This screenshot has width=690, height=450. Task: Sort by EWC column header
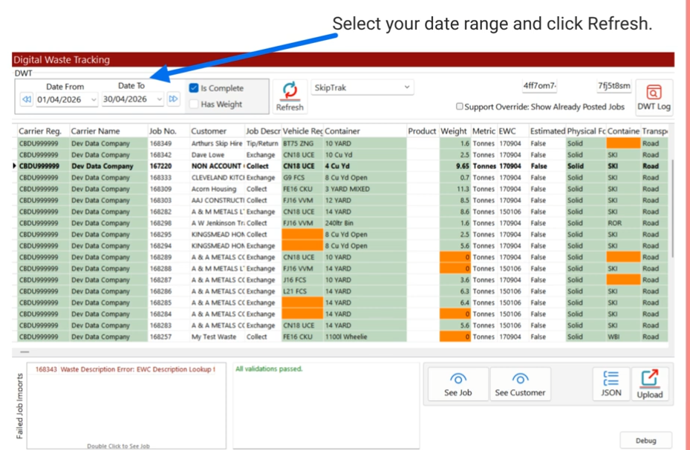512,130
